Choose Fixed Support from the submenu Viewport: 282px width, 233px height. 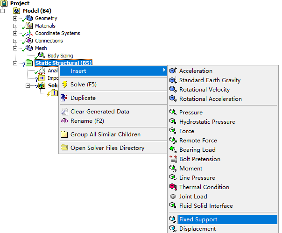(198, 219)
